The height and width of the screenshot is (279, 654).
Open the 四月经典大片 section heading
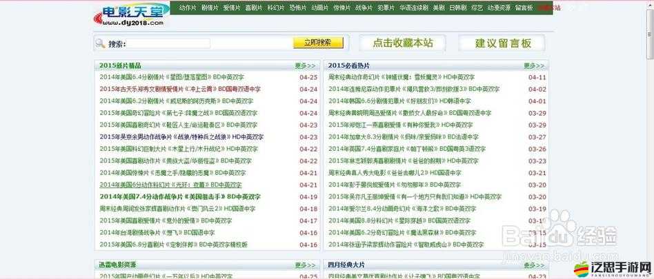point(346,265)
